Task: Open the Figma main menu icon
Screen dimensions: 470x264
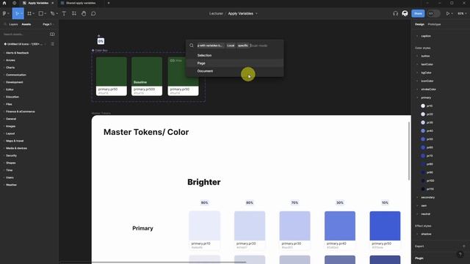Action: (4, 13)
